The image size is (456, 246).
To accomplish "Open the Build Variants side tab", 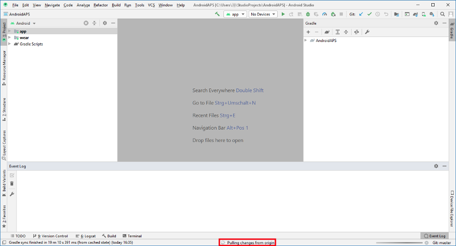I will point(4,183).
